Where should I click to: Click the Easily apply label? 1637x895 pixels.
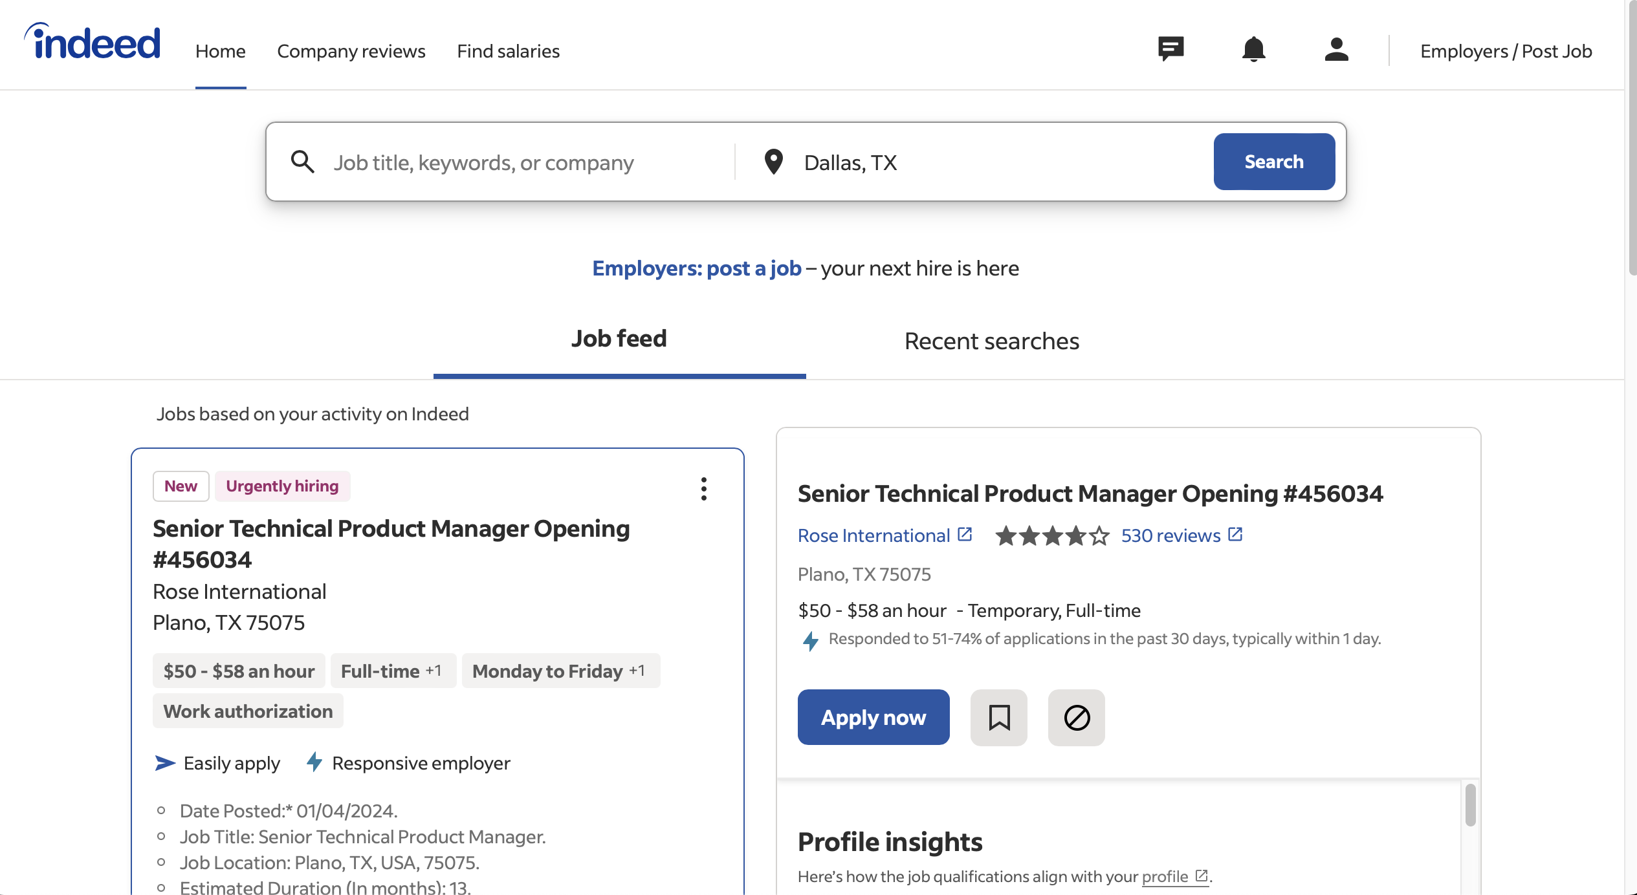click(232, 763)
